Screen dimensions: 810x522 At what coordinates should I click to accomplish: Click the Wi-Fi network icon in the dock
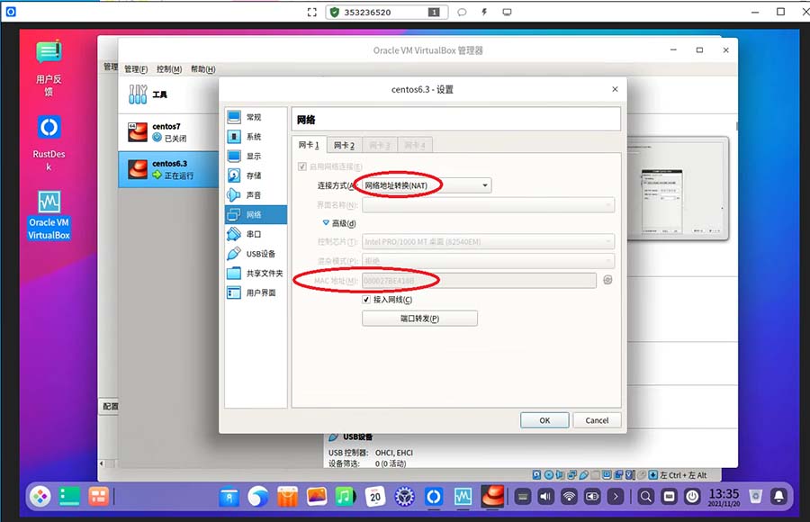point(569,497)
